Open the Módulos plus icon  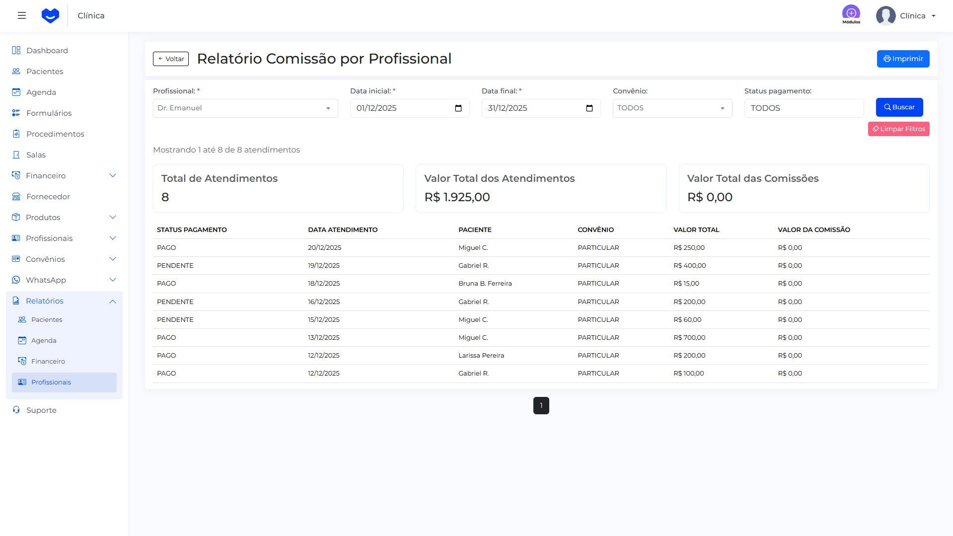point(851,13)
